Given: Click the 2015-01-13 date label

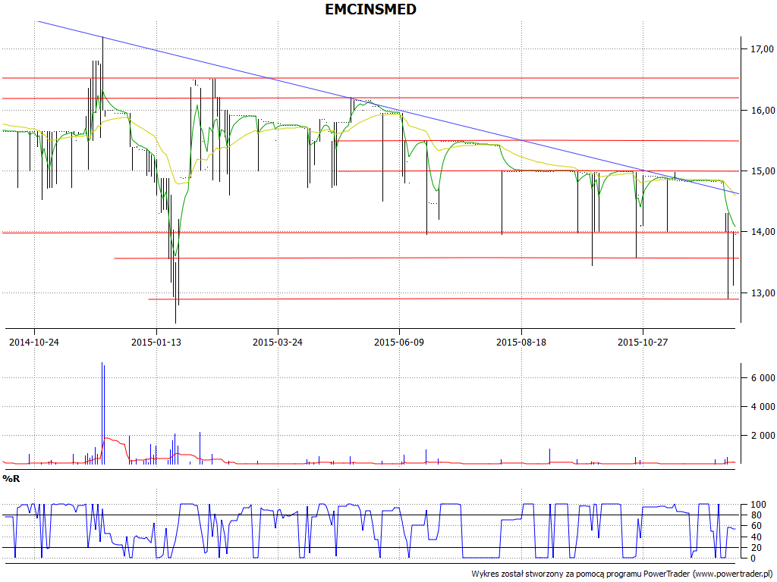Looking at the screenshot, I should coord(156,342).
